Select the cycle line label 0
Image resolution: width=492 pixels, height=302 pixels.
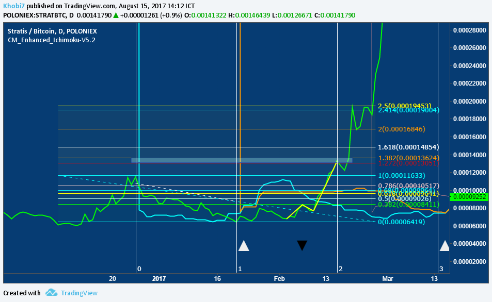tap(139, 269)
